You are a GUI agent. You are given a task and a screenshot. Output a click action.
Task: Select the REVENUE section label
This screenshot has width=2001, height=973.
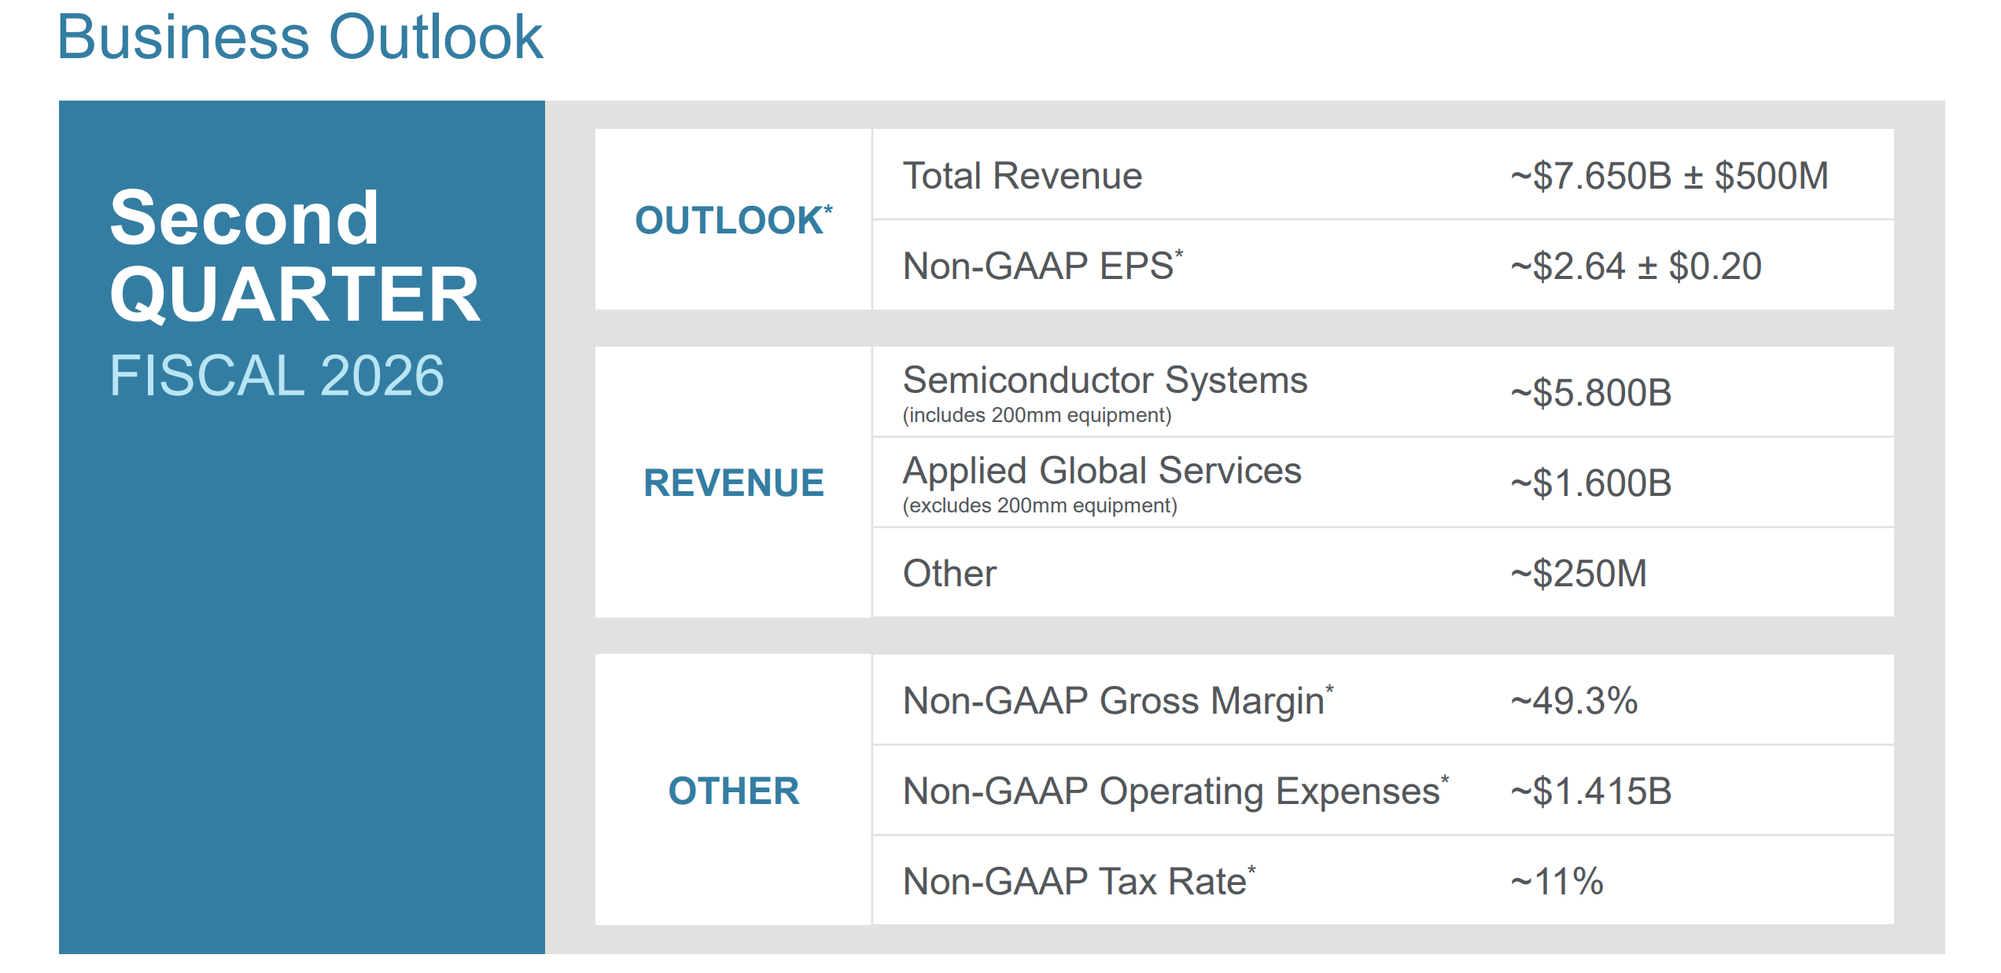tap(733, 483)
